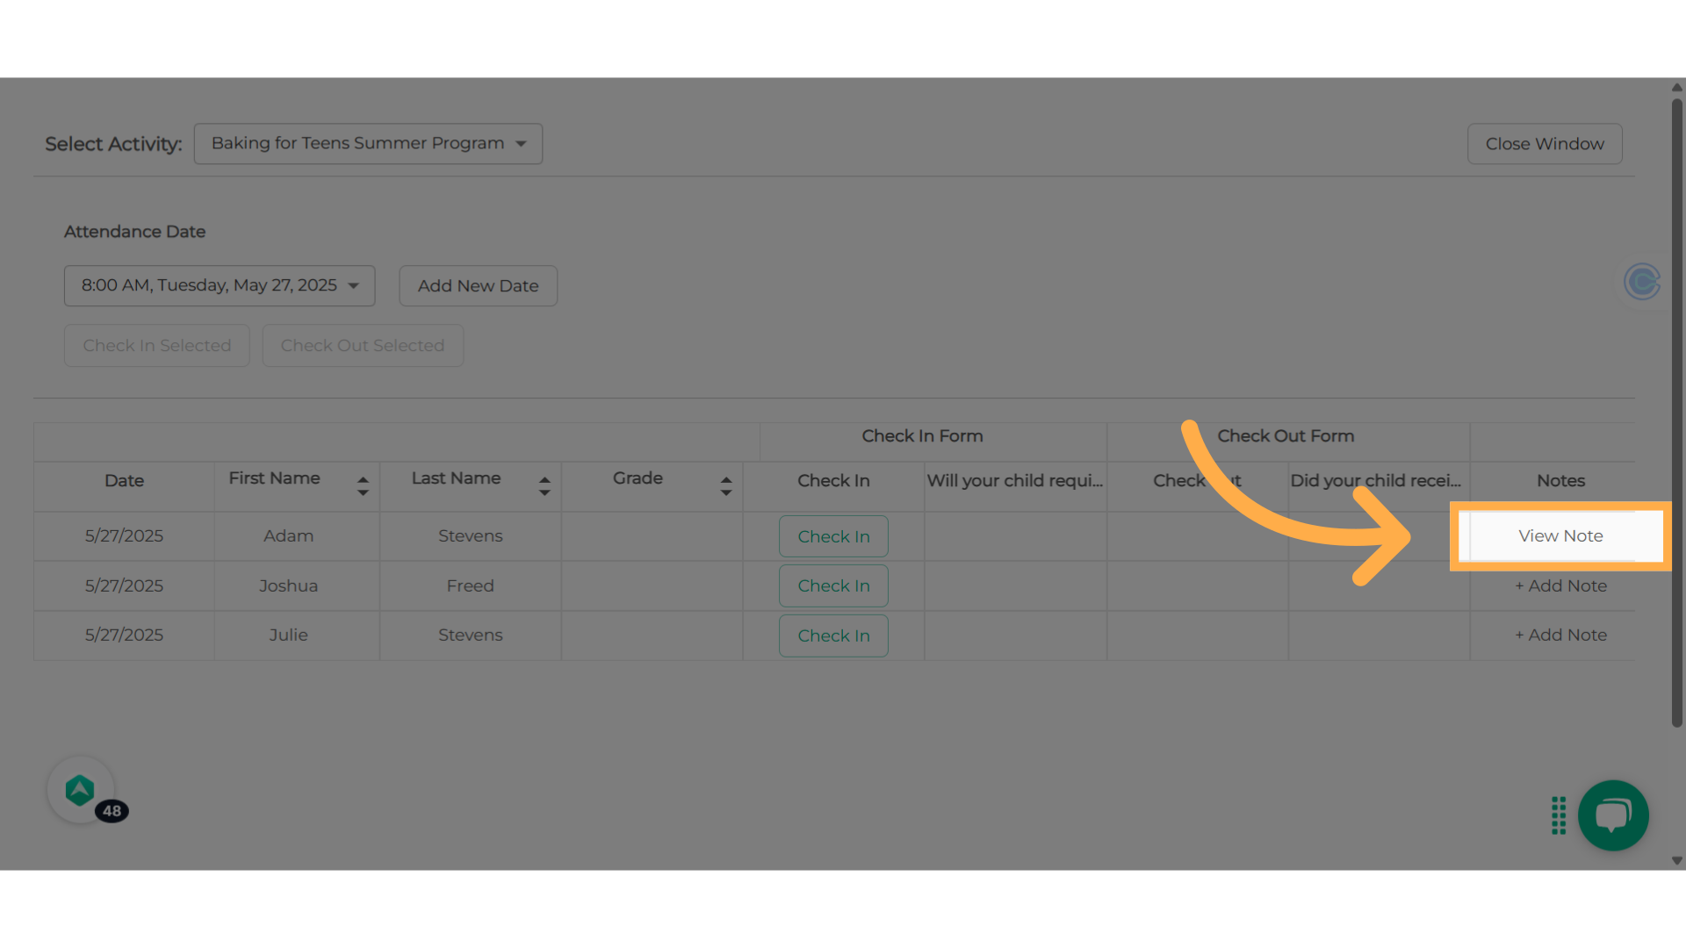The height and width of the screenshot is (948, 1686).
Task: View note for Adam Stevens
Action: pyautogui.click(x=1560, y=536)
